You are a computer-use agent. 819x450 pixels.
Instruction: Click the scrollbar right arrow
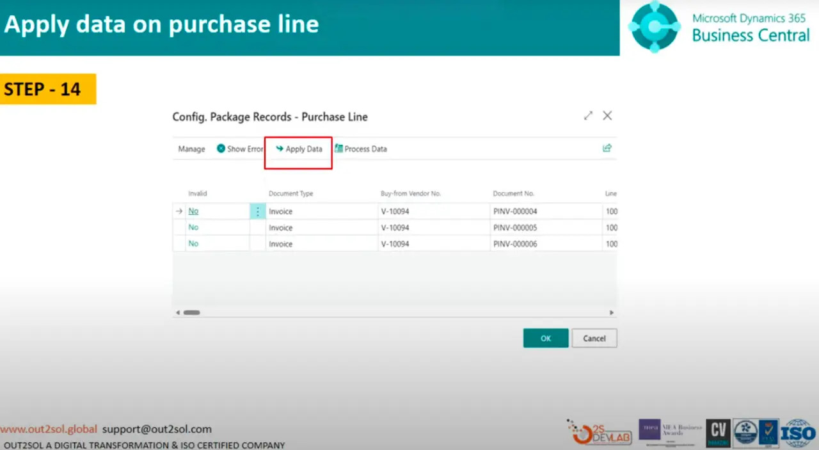pos(611,312)
